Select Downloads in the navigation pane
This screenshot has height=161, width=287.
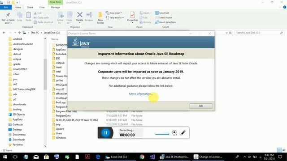click(17, 140)
